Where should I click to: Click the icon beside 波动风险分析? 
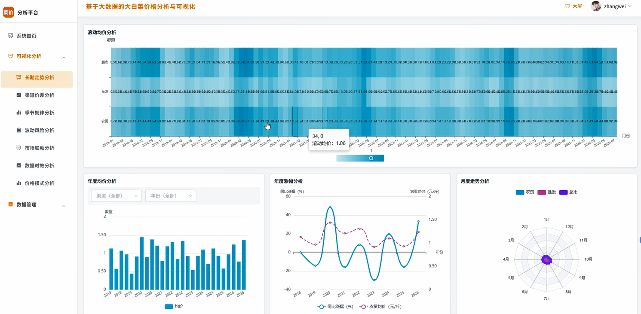point(18,130)
